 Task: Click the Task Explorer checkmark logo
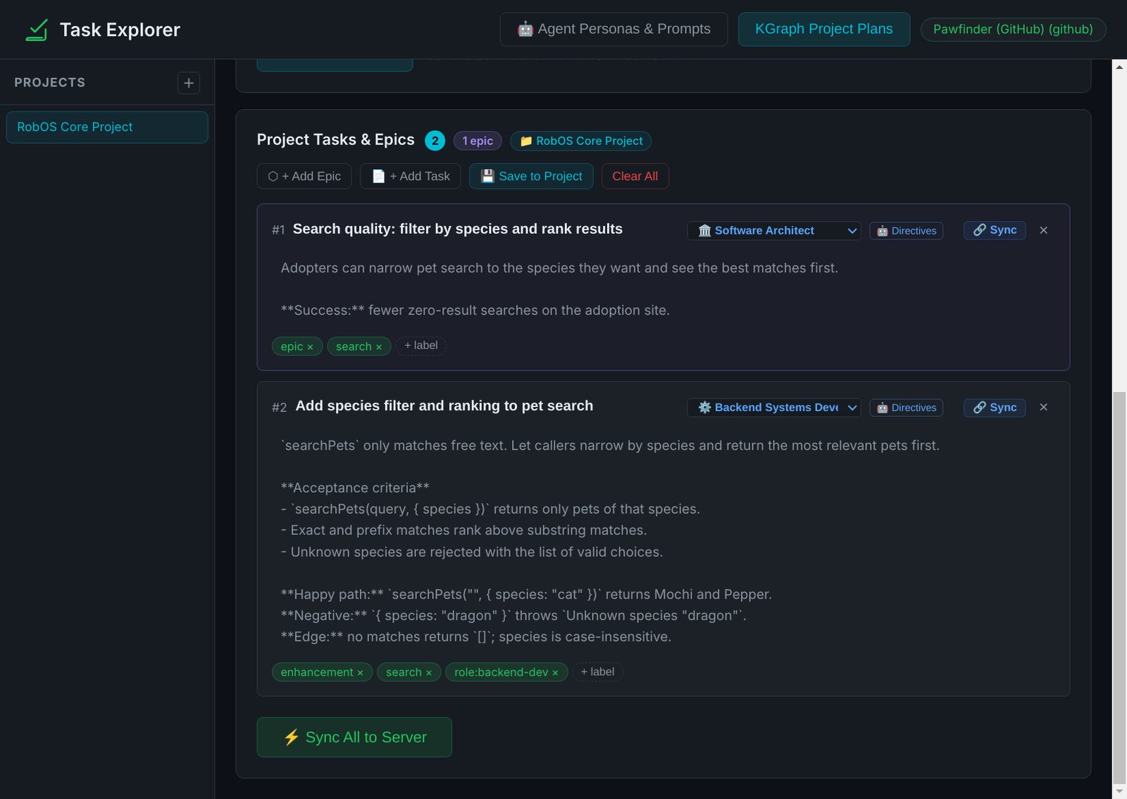pos(37,30)
